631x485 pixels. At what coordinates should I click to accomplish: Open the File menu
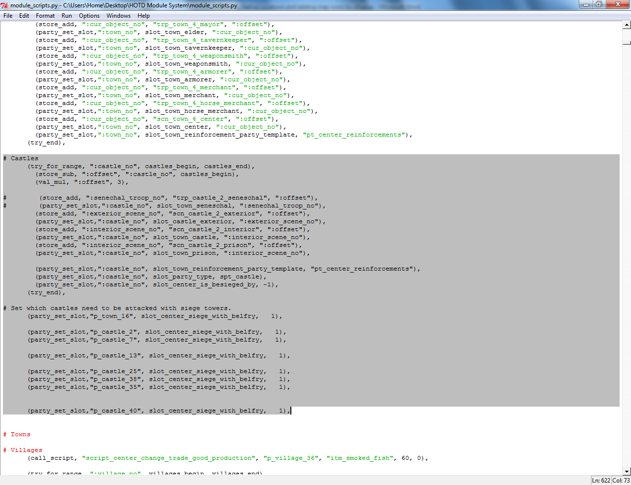tap(8, 16)
